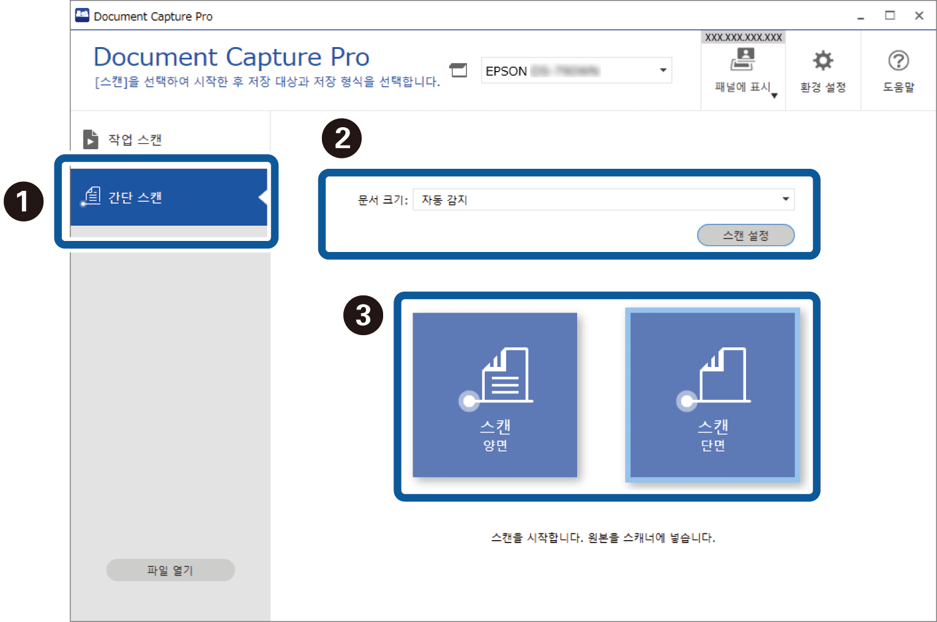The height and width of the screenshot is (622, 937).
Task: Click the 파일 열기 button
Action: pyautogui.click(x=170, y=570)
